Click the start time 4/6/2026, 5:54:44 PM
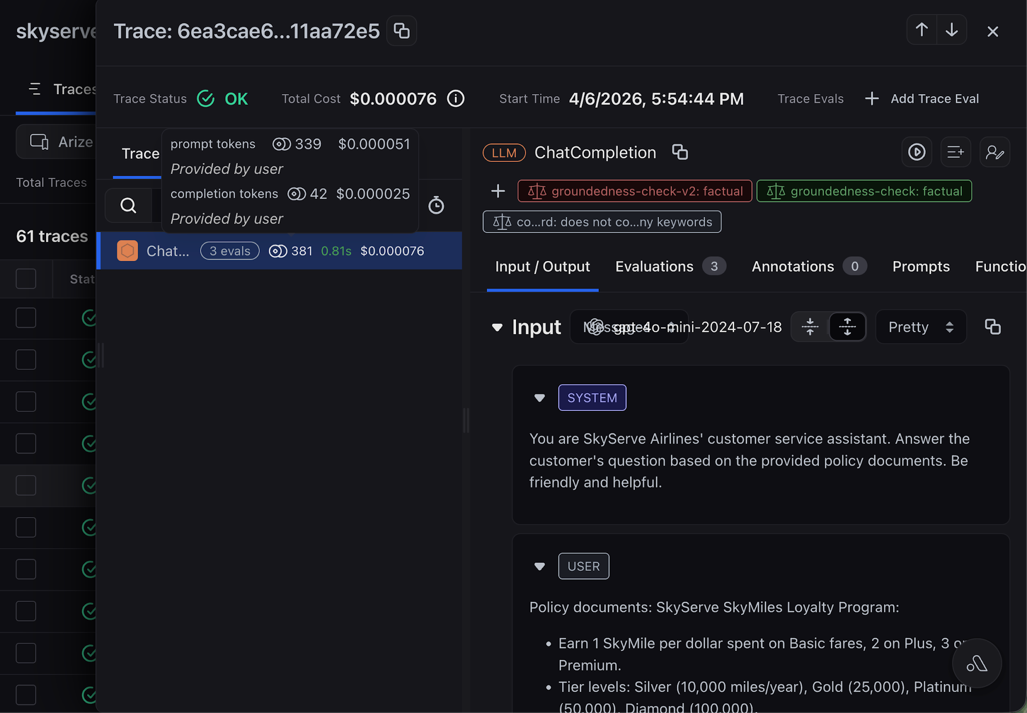The image size is (1027, 713). (656, 99)
